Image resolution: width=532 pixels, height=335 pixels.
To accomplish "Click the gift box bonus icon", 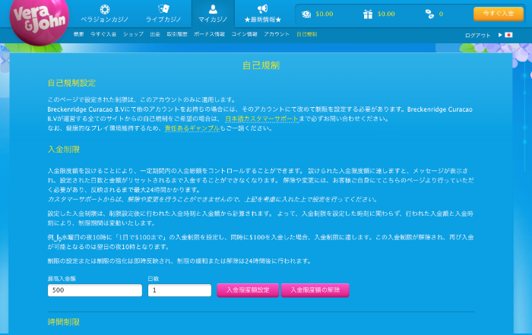I will 368,14.
